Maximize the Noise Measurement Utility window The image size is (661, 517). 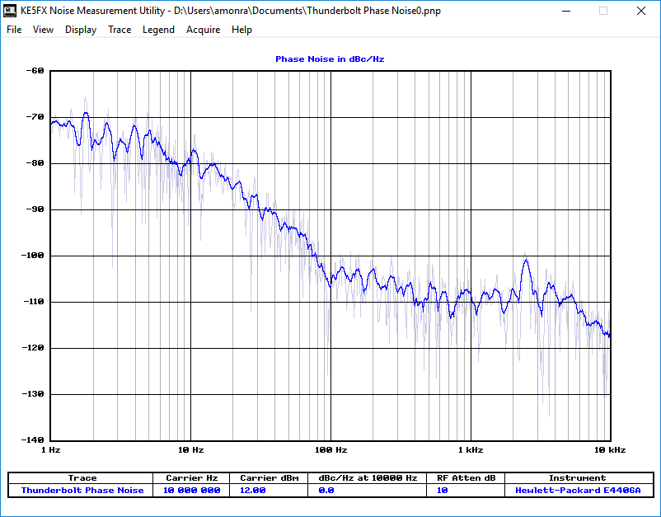pos(603,11)
